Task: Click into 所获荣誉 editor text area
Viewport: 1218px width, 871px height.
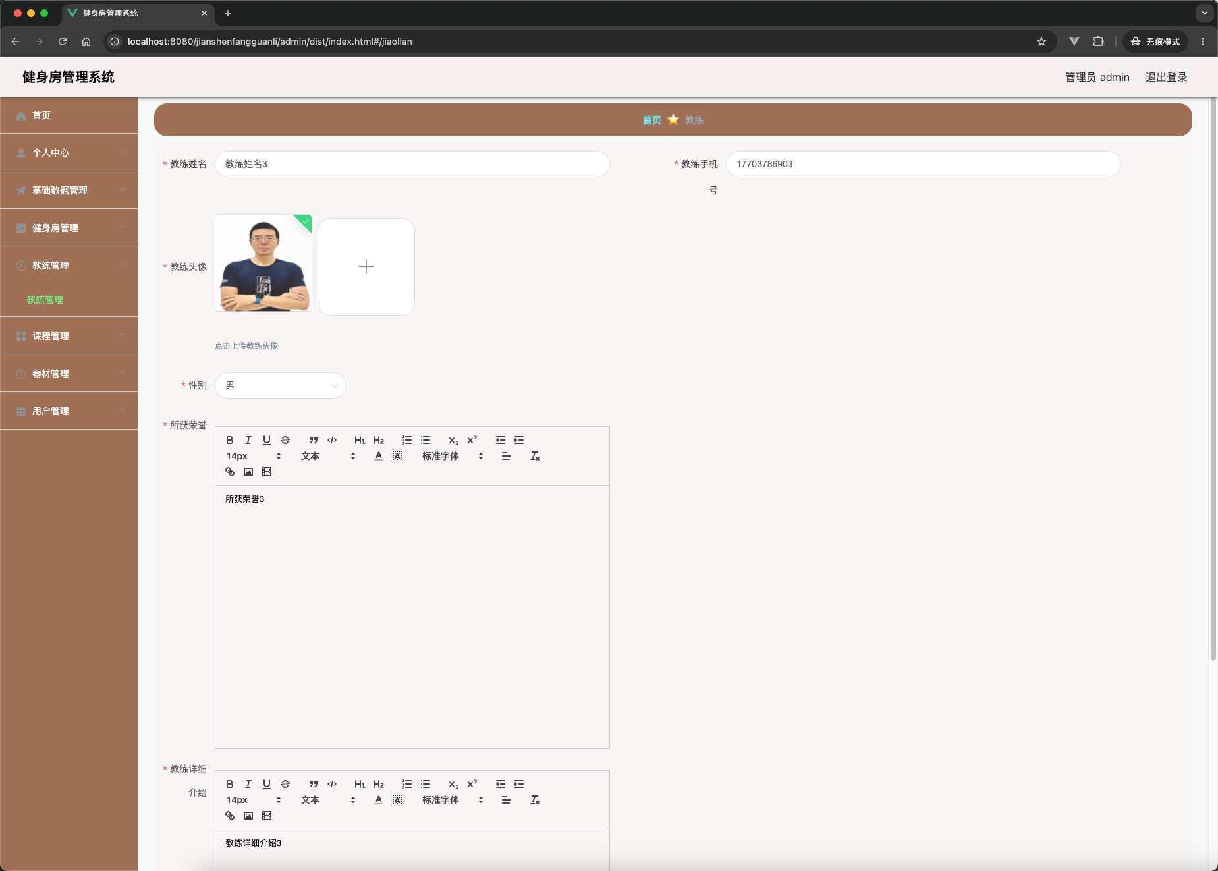Action: (412, 617)
